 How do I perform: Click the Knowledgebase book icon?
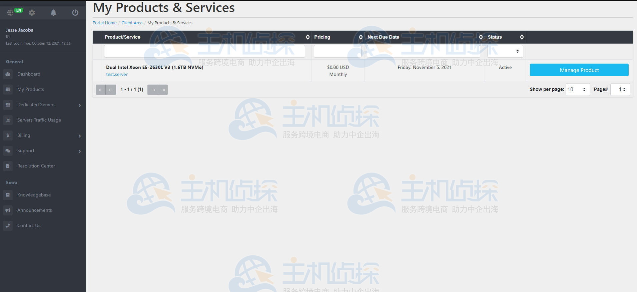click(8, 195)
